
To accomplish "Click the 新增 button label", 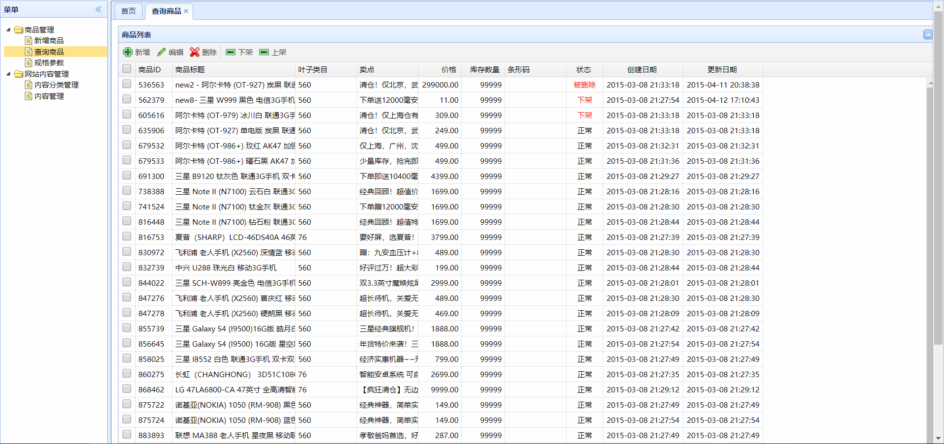I will click(143, 52).
